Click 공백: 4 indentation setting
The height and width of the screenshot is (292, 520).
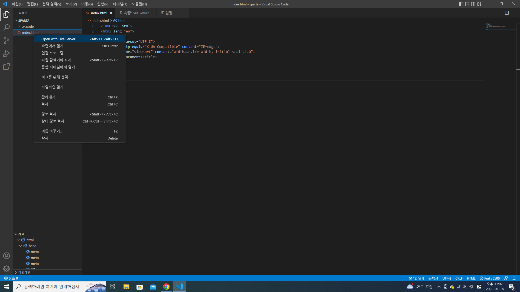click(433, 278)
